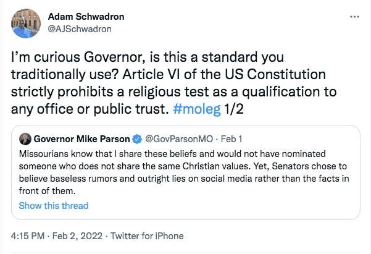371x254 pixels.
Task: Click the "Missourians know that I share" line
Action: click(93, 153)
